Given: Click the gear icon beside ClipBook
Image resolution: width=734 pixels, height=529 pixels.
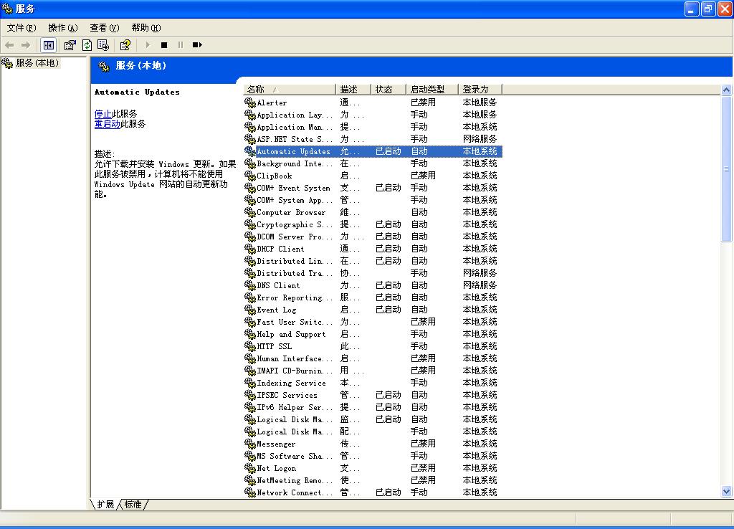Looking at the screenshot, I should click(250, 176).
